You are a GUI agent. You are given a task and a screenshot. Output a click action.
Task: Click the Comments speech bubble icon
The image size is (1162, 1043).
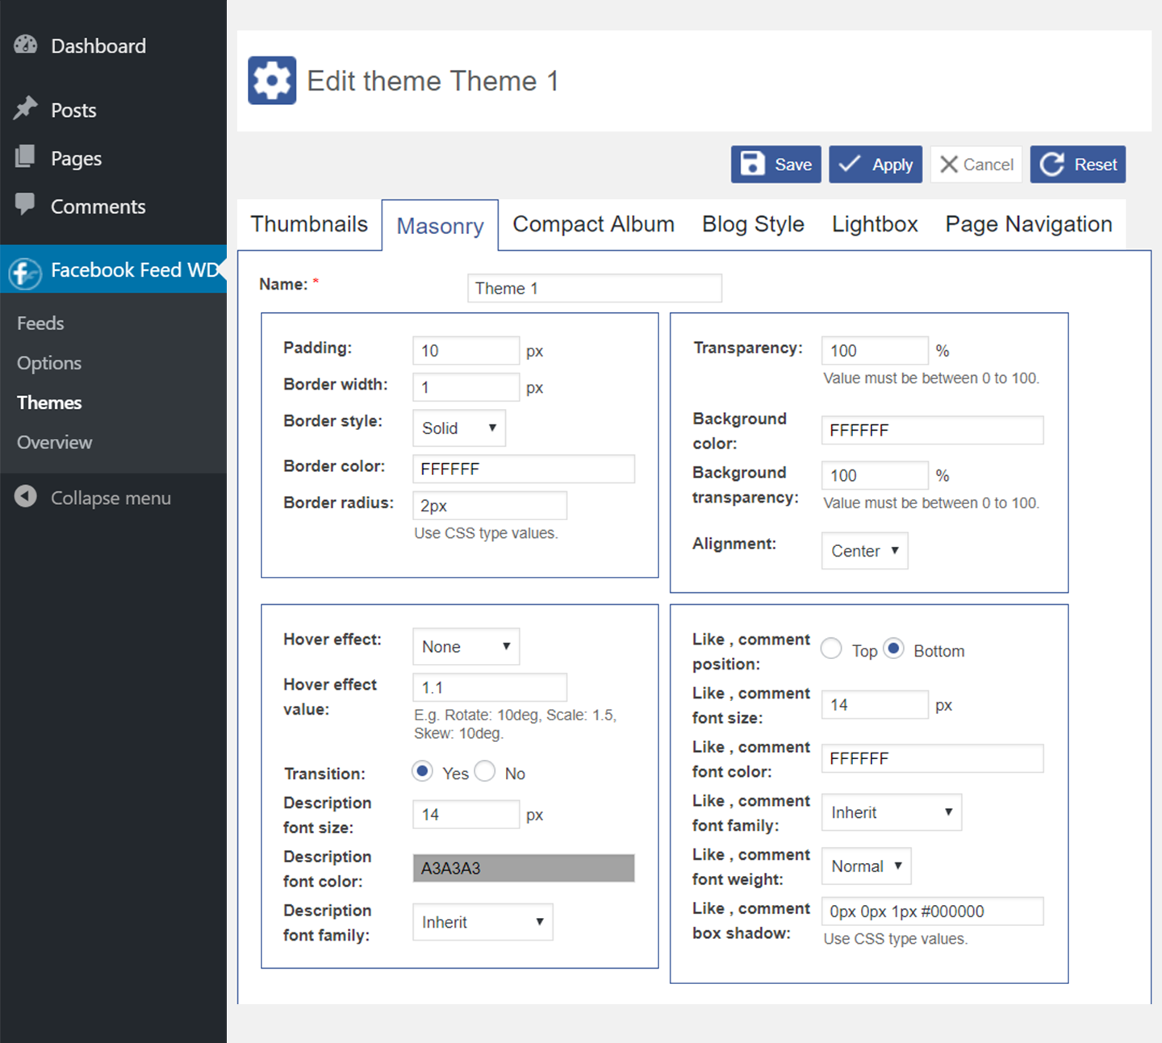click(x=26, y=204)
